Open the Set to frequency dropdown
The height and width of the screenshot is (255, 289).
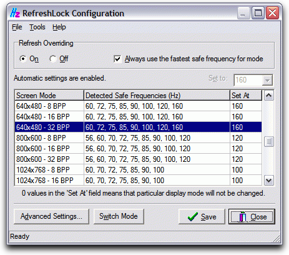[x=267, y=80]
